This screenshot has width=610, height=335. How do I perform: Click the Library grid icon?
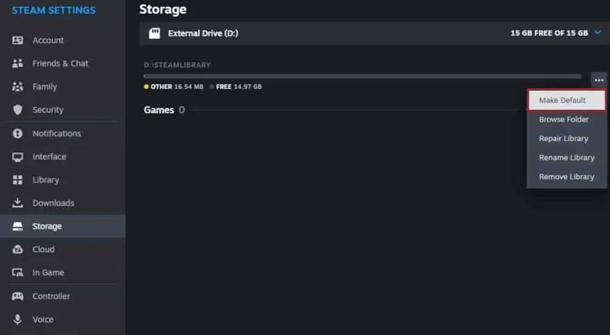[x=18, y=180]
